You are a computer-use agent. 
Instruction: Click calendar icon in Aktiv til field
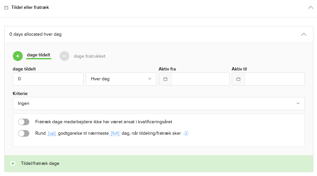(238, 79)
